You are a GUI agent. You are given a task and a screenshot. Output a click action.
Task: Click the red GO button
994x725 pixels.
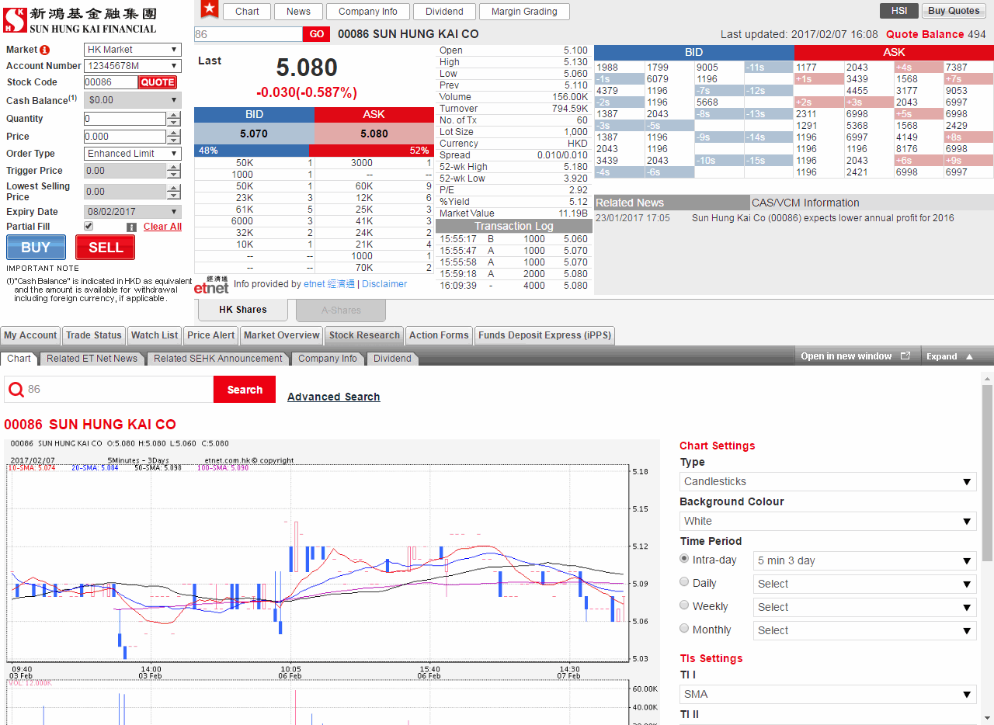point(316,34)
